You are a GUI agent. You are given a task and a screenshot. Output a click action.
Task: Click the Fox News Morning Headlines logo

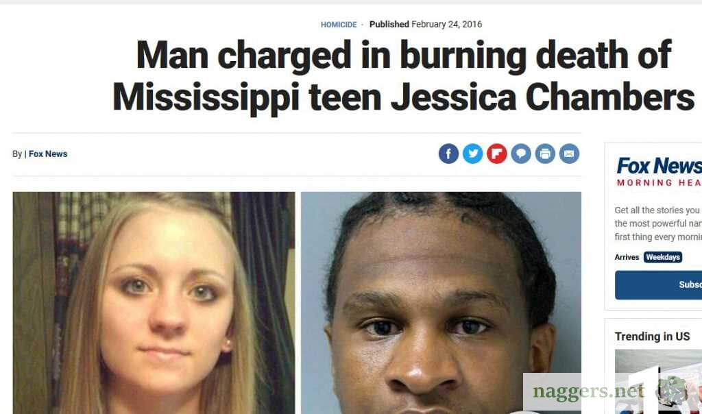click(x=659, y=171)
